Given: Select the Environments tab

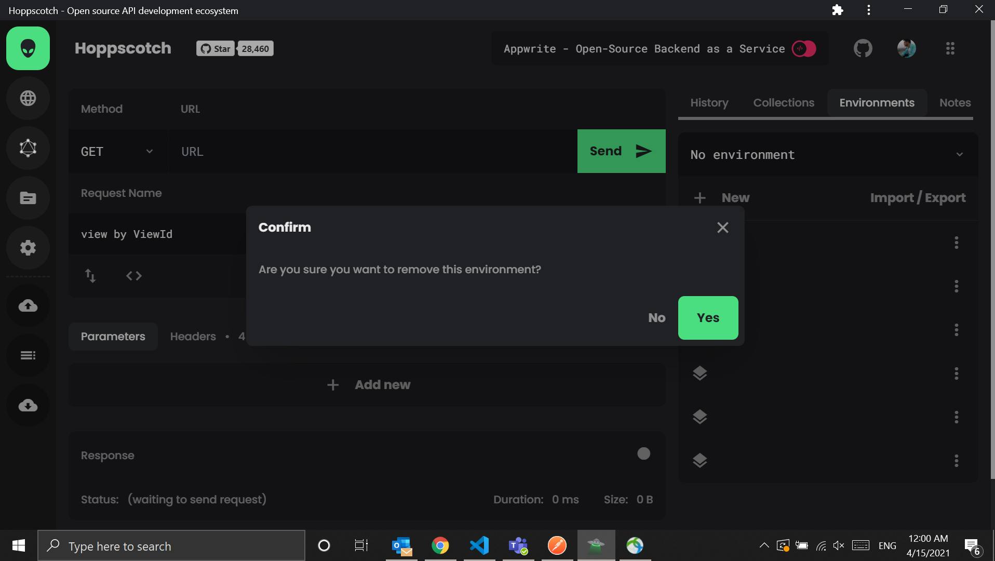Looking at the screenshot, I should click(x=877, y=103).
